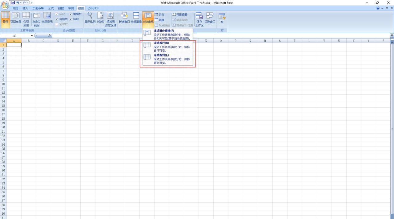Viewport: 394px width, 219px height.
Task: Open 分页预览 page break preview
Action: 26,20
